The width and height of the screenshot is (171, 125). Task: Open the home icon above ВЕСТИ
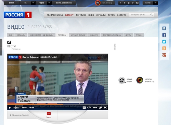(9, 42)
